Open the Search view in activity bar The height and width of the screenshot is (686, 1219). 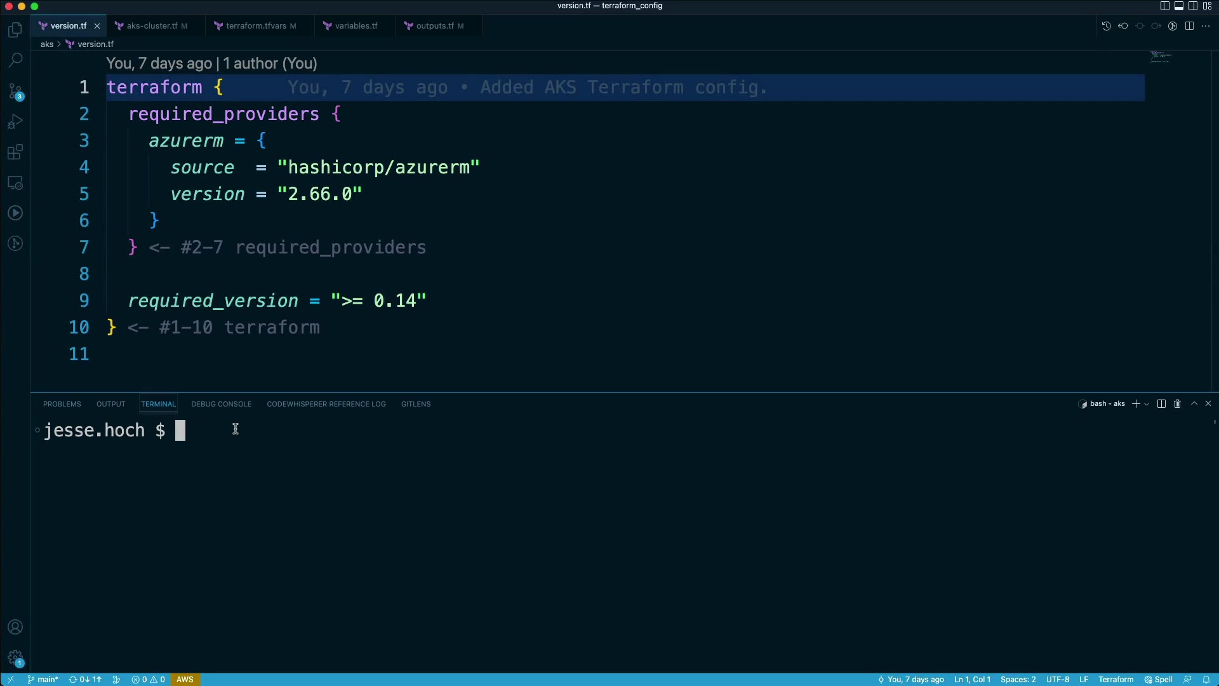pos(15,60)
